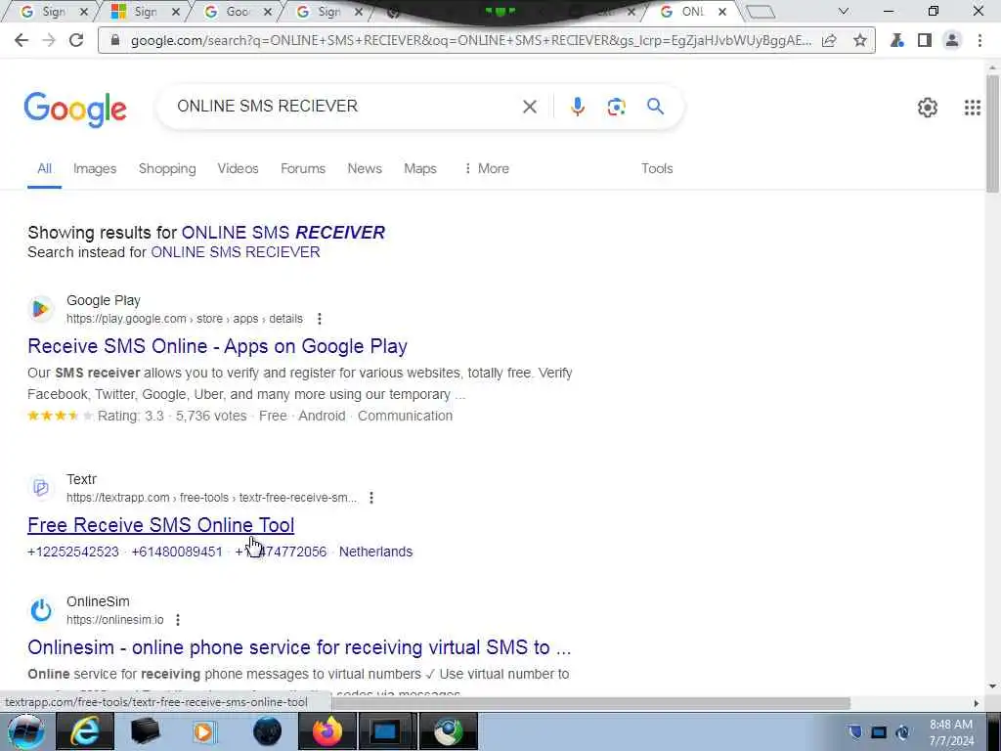Open the Chrome Labs flask icon
The height and width of the screenshot is (751, 1001).
(897, 40)
